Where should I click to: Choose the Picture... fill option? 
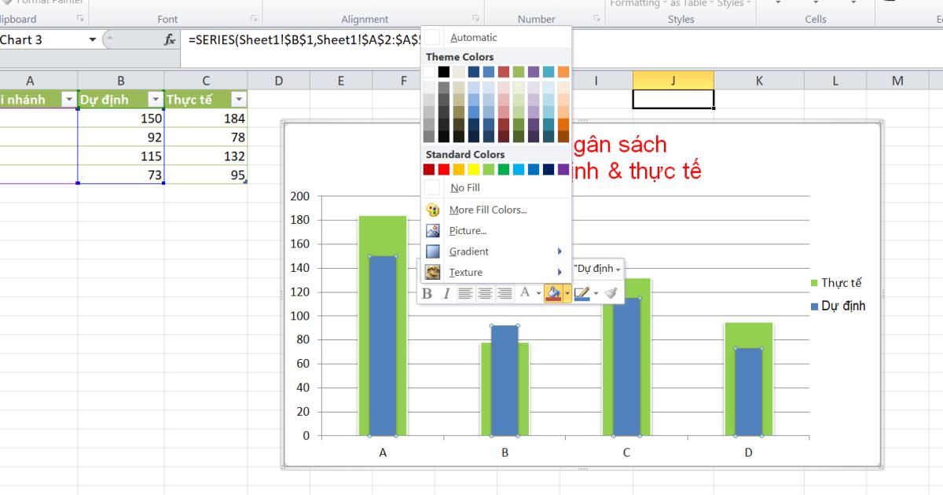tap(496, 231)
